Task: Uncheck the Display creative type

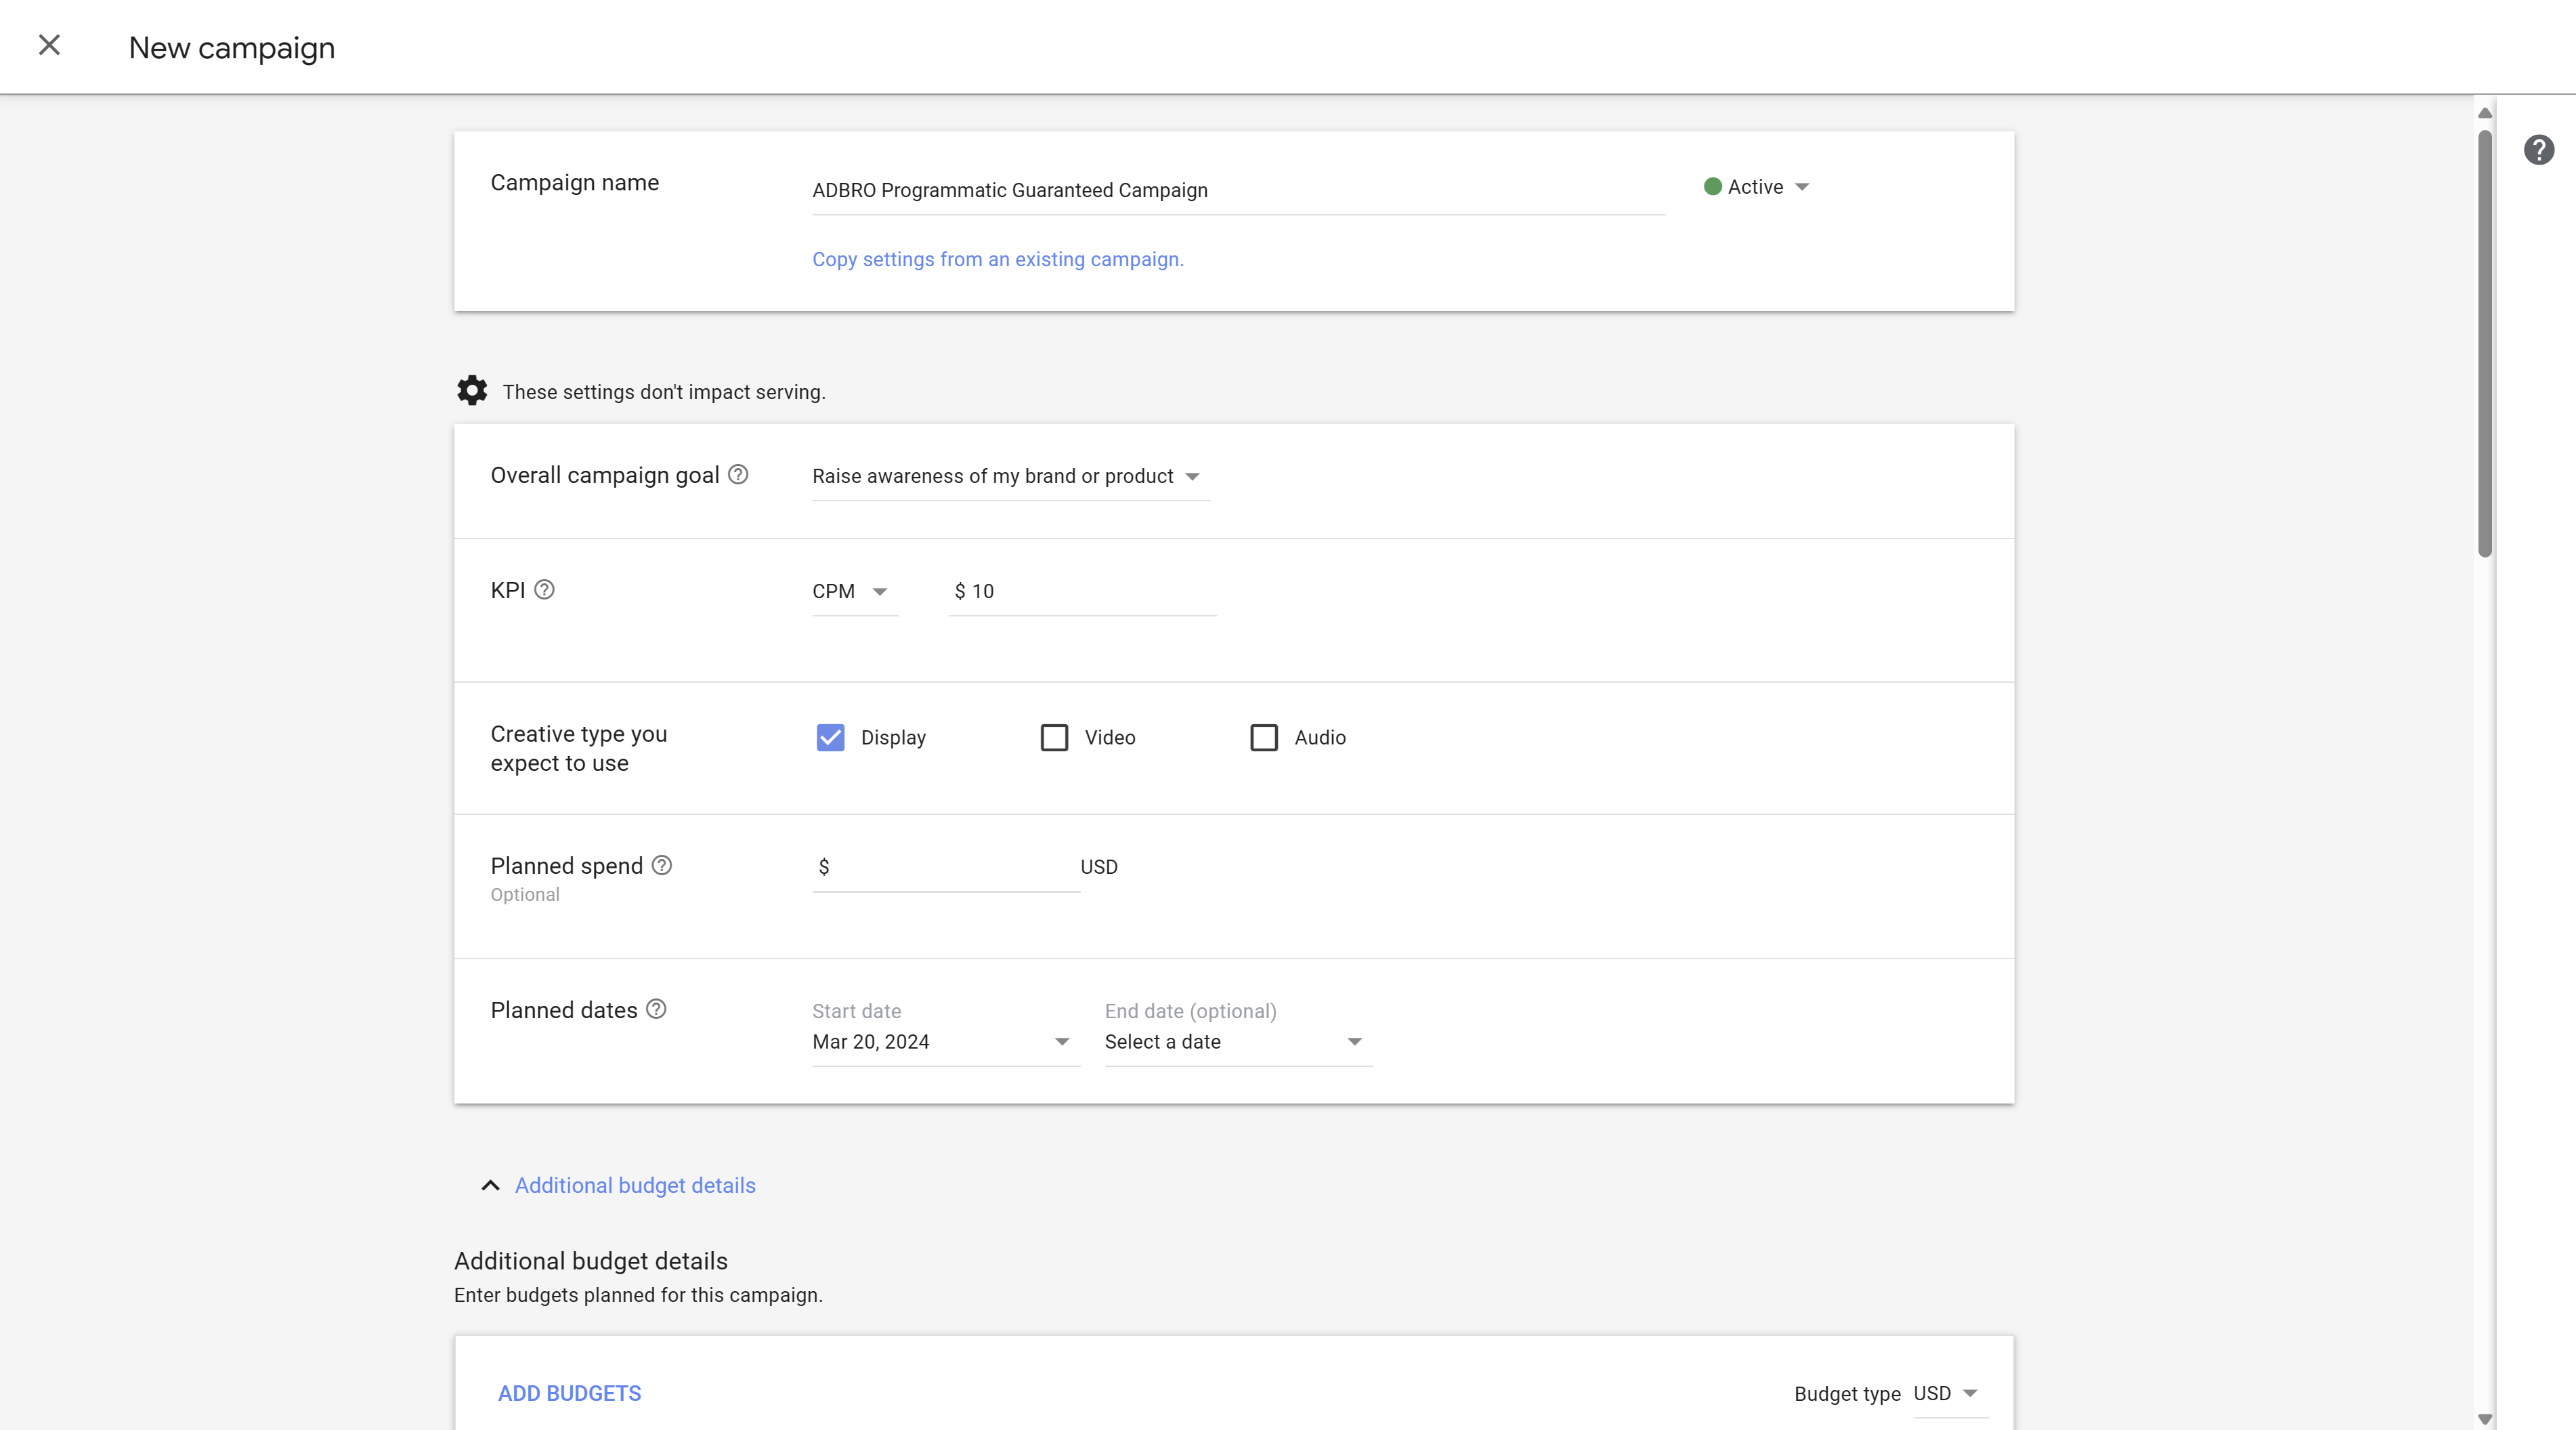Action: point(830,737)
